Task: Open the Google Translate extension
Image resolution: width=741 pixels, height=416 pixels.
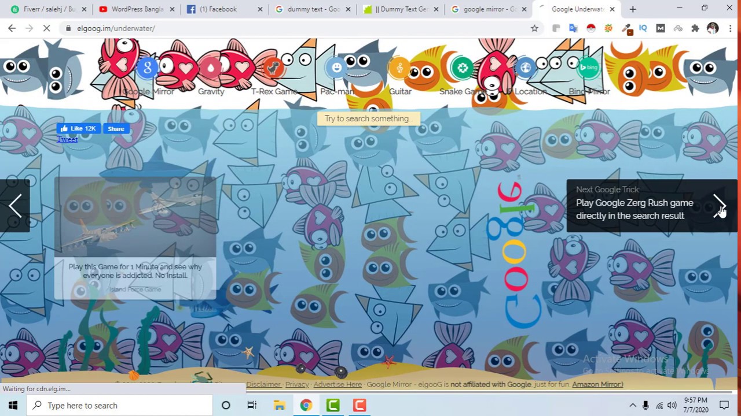Action: tap(573, 28)
